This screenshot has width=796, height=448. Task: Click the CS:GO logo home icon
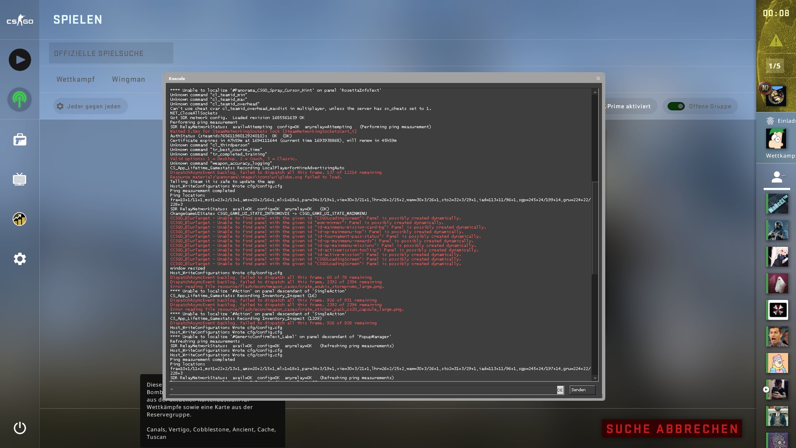click(x=19, y=20)
